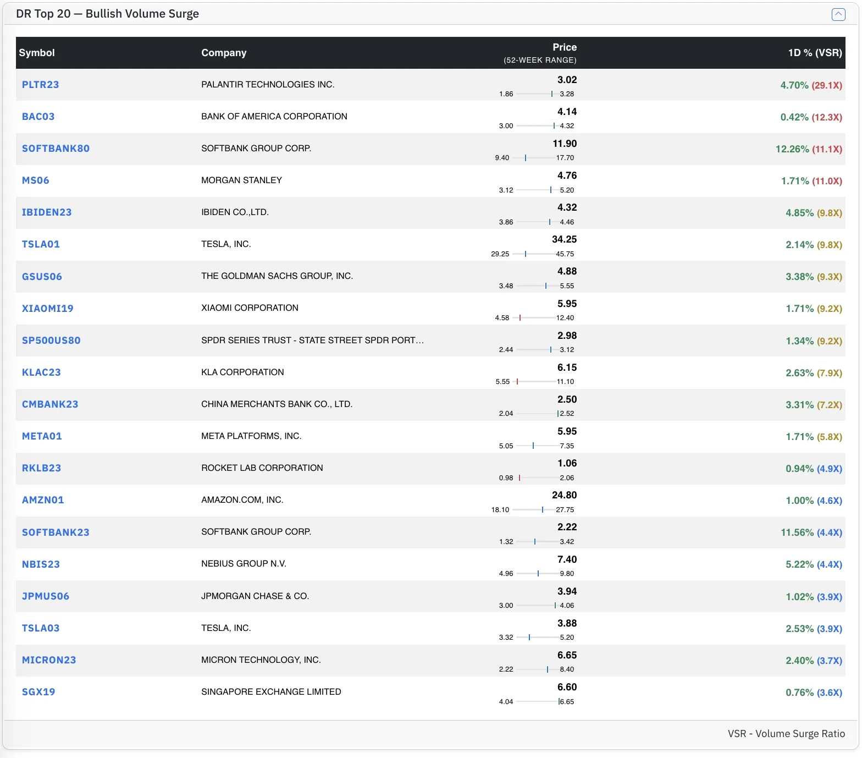
Task: Click KLA CORPORATION company name
Action: pos(242,372)
